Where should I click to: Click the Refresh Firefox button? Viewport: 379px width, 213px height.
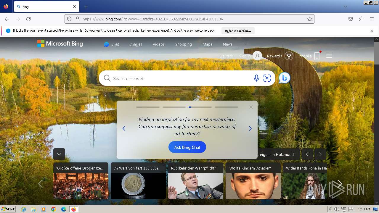(238, 31)
